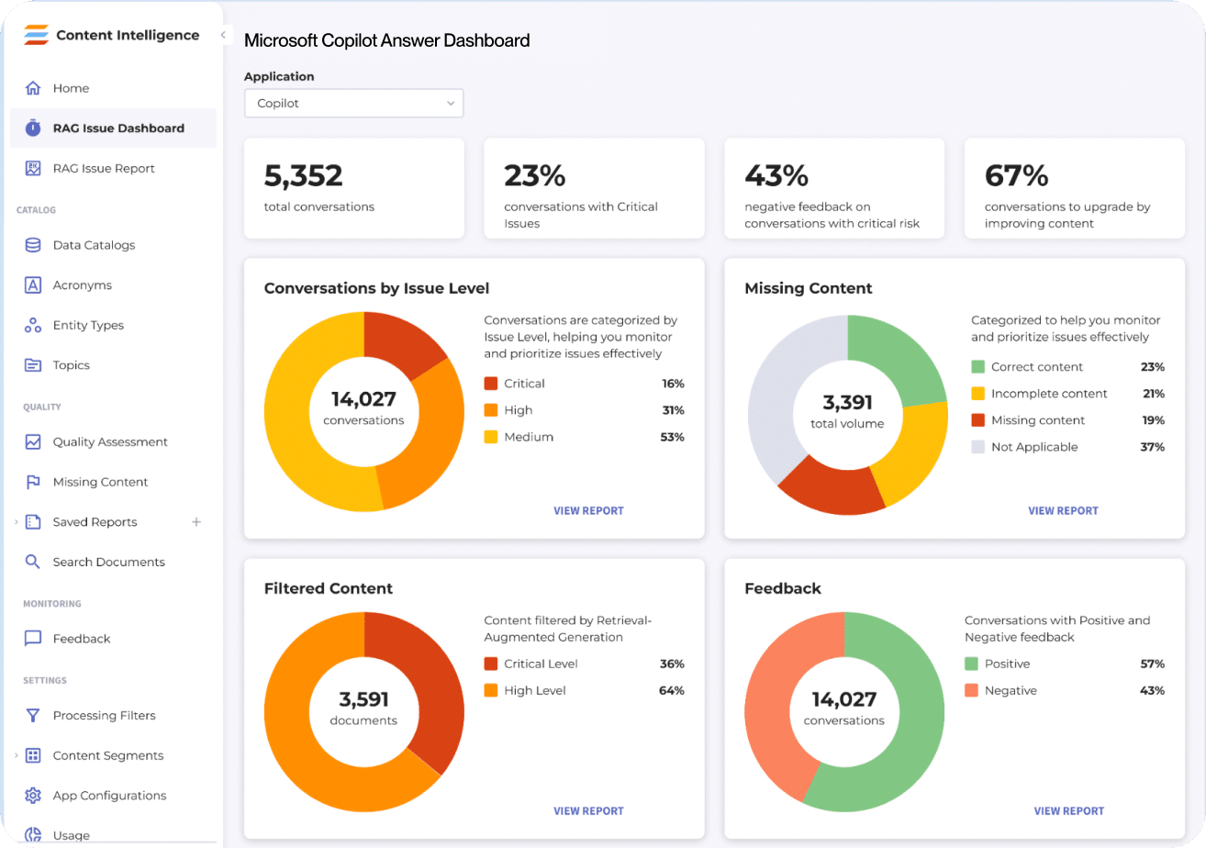The width and height of the screenshot is (1206, 848).
Task: Click the Topics folder icon
Action: tap(33, 365)
